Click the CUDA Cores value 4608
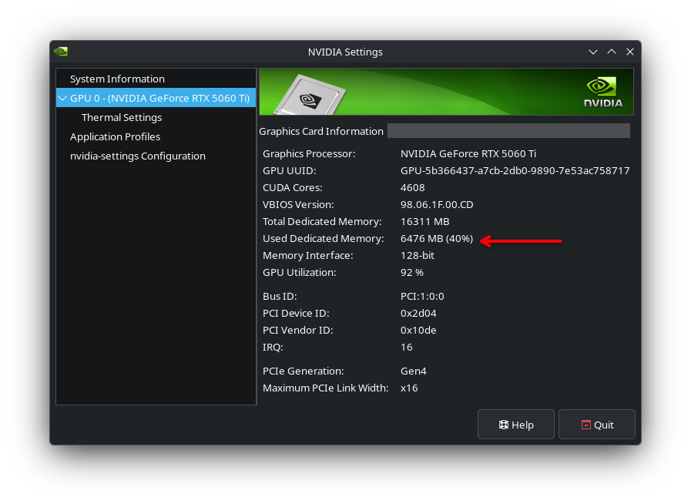Screen dimensions: 691x504 point(412,188)
